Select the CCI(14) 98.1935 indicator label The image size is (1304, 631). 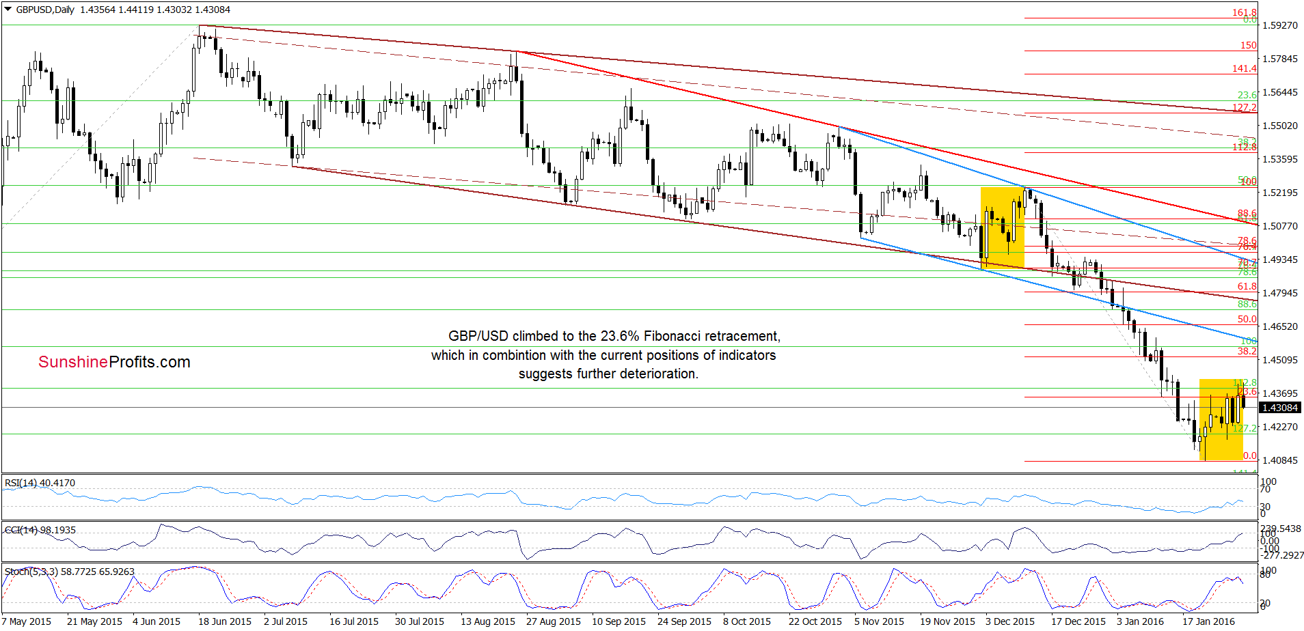pyautogui.click(x=40, y=530)
